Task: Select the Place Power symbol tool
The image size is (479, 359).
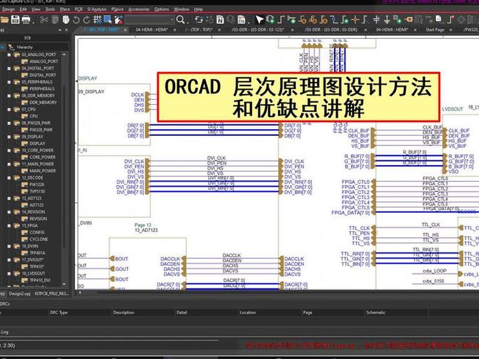Action: click(x=377, y=20)
